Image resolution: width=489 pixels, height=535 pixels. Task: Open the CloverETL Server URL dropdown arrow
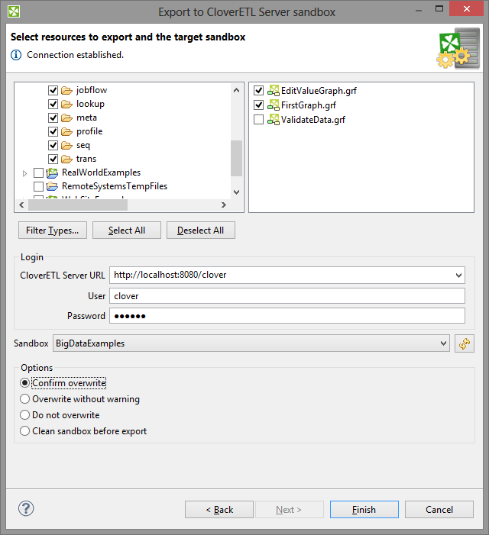458,276
